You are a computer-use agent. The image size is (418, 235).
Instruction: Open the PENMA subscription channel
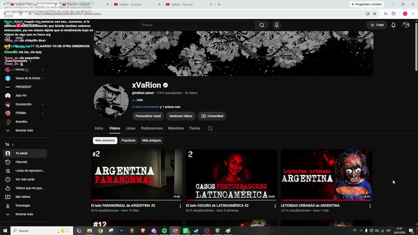[25, 113]
